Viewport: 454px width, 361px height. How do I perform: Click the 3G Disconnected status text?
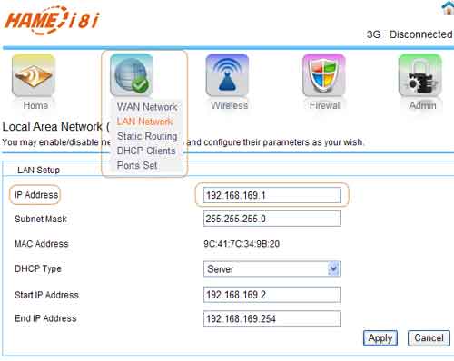coord(410,34)
